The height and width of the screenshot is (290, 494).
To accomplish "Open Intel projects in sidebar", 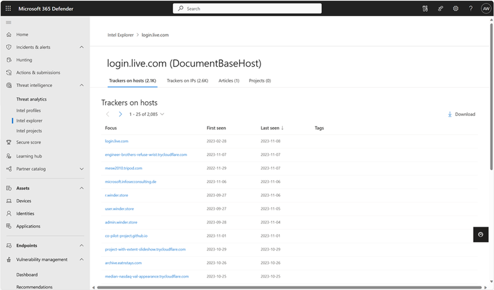I will tap(29, 131).
